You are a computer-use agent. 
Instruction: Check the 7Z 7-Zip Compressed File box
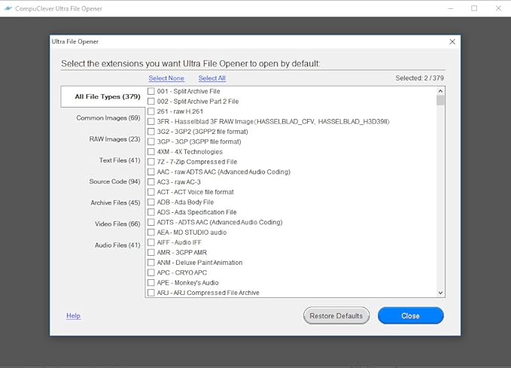pos(151,162)
